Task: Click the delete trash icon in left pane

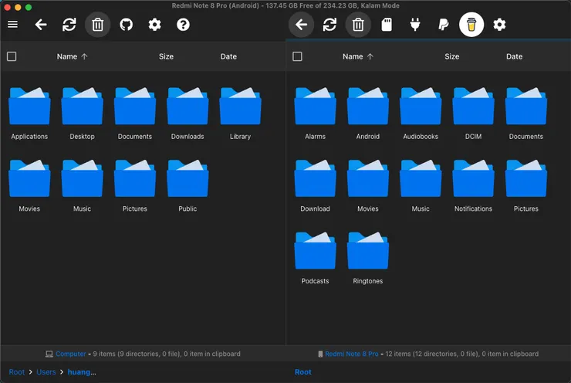Action: click(97, 25)
